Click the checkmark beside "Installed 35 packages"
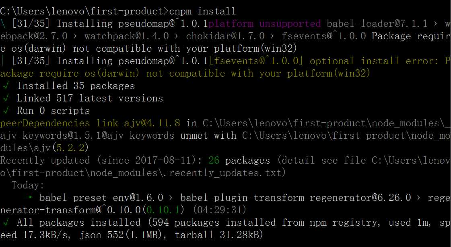The image size is (451, 247). pyautogui.click(x=6, y=86)
